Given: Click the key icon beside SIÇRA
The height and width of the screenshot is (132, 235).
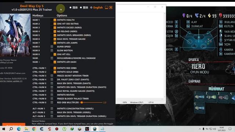Looking at the screenshot, I should 221,44.
